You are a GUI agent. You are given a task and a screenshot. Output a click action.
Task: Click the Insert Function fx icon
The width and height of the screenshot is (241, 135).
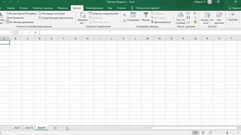pyautogui.click(x=35, y=33)
